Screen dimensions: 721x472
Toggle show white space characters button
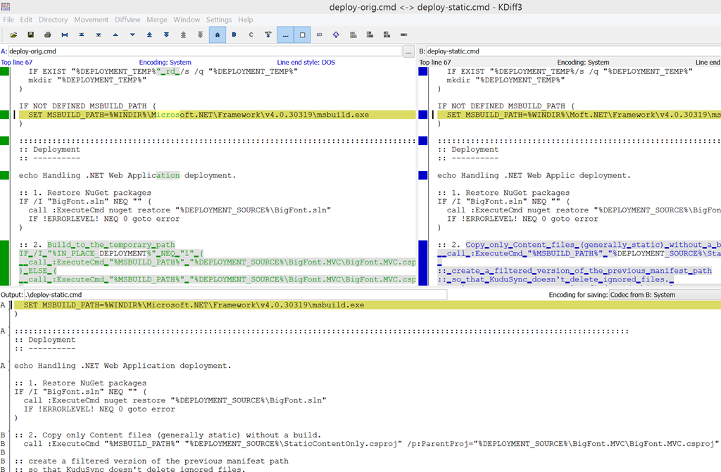pos(285,34)
